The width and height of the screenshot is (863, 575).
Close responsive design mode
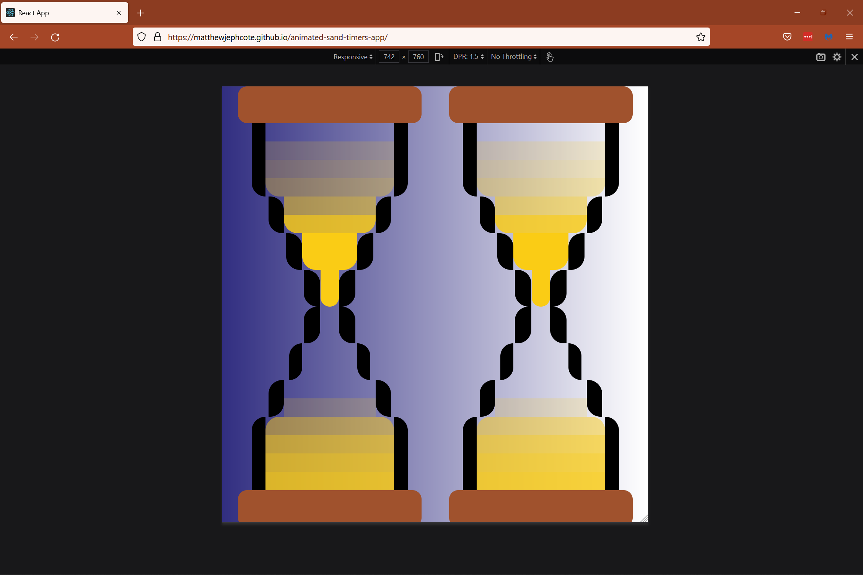tap(854, 57)
